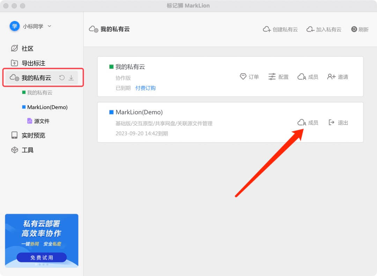
Task: Open 工具 in the sidebar
Action: 27,150
